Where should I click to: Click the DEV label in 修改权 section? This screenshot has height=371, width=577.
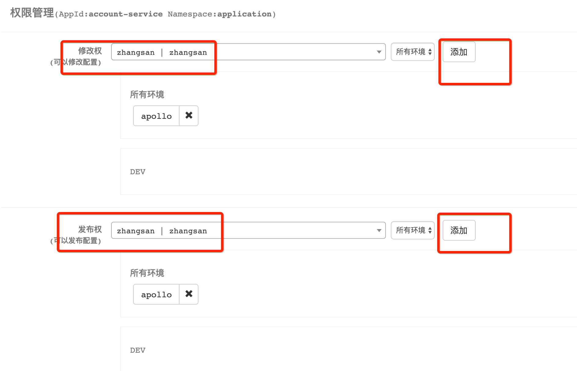point(138,172)
